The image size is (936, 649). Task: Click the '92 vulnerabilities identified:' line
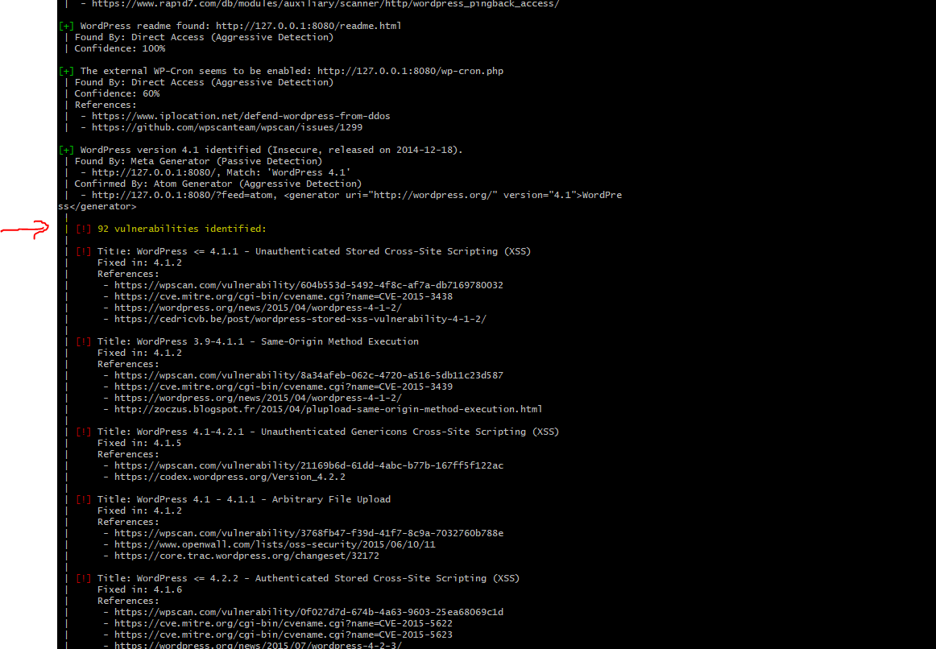click(182, 229)
